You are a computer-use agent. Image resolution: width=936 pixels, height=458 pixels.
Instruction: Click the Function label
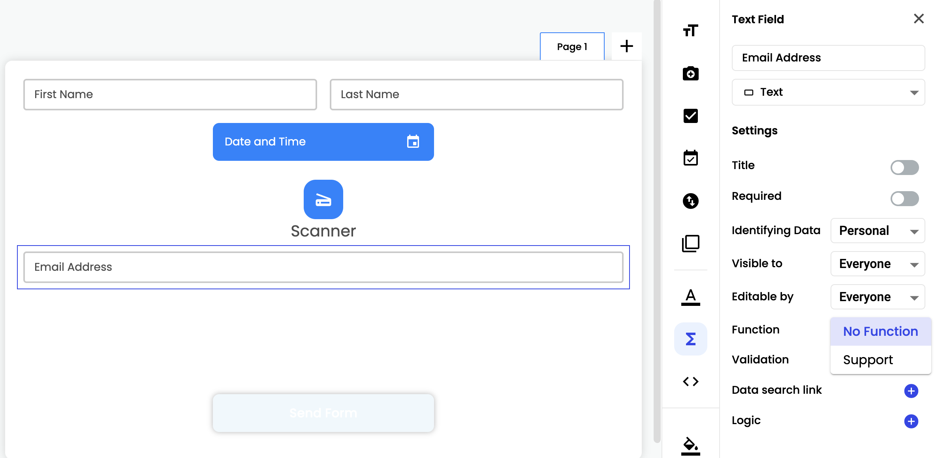pyautogui.click(x=756, y=330)
